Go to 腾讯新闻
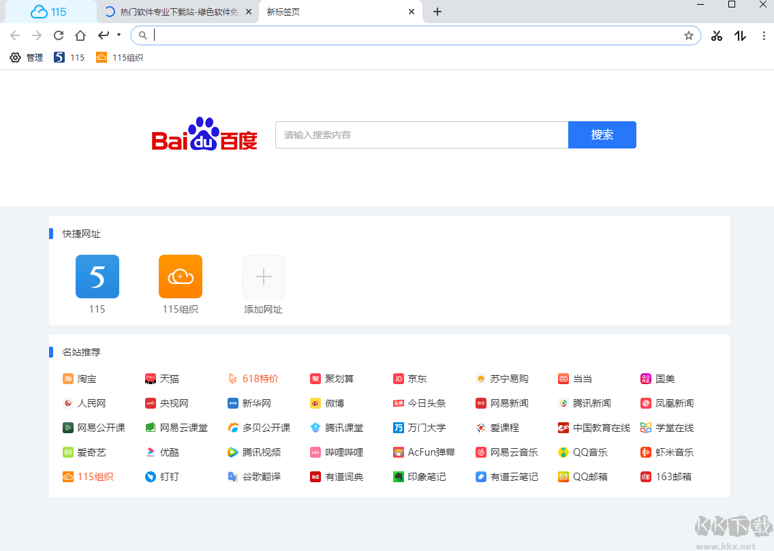The image size is (774, 551). pyautogui.click(x=585, y=403)
